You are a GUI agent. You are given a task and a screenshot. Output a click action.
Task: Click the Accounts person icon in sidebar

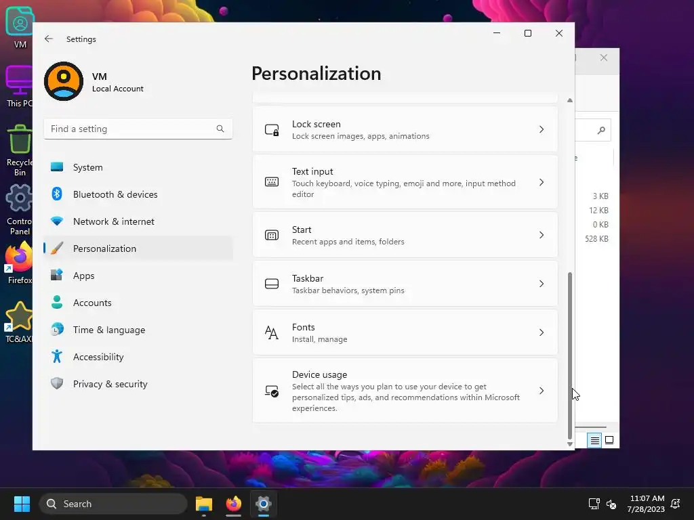(x=57, y=303)
